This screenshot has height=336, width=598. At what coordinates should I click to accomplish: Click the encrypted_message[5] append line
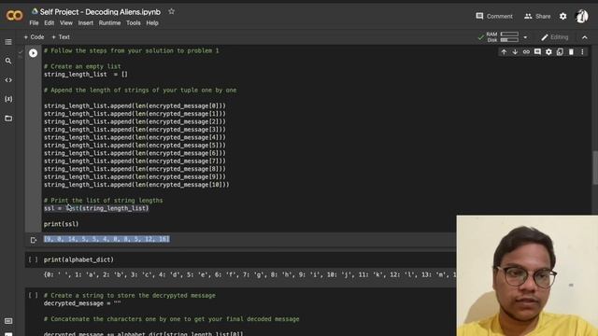point(135,146)
